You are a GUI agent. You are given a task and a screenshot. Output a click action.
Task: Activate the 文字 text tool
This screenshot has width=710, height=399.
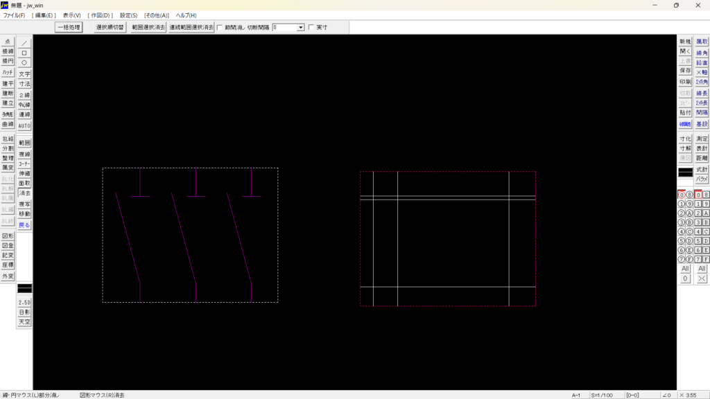pyautogui.click(x=24, y=74)
